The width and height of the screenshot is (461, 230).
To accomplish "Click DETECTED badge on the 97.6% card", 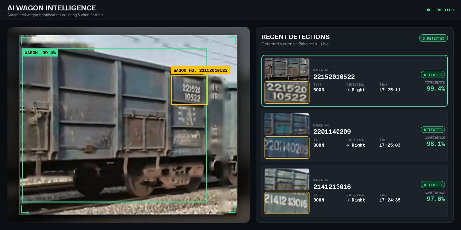I will tap(433, 185).
